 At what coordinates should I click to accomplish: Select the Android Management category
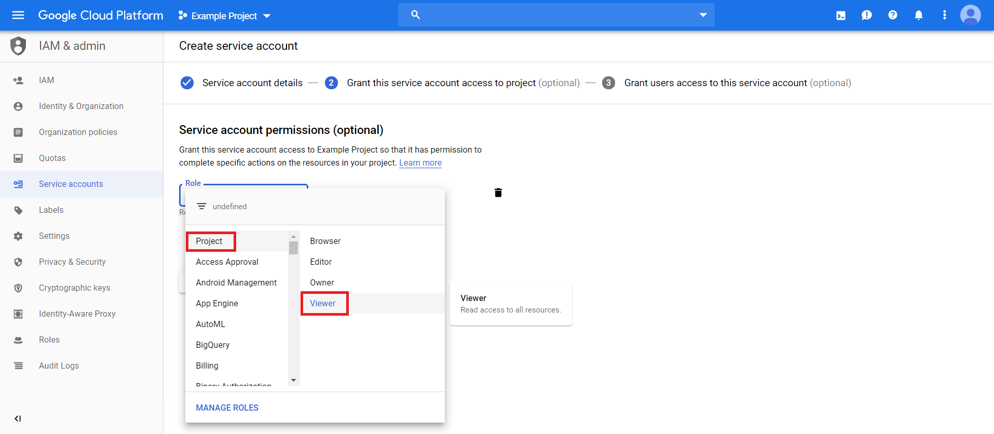coord(237,282)
